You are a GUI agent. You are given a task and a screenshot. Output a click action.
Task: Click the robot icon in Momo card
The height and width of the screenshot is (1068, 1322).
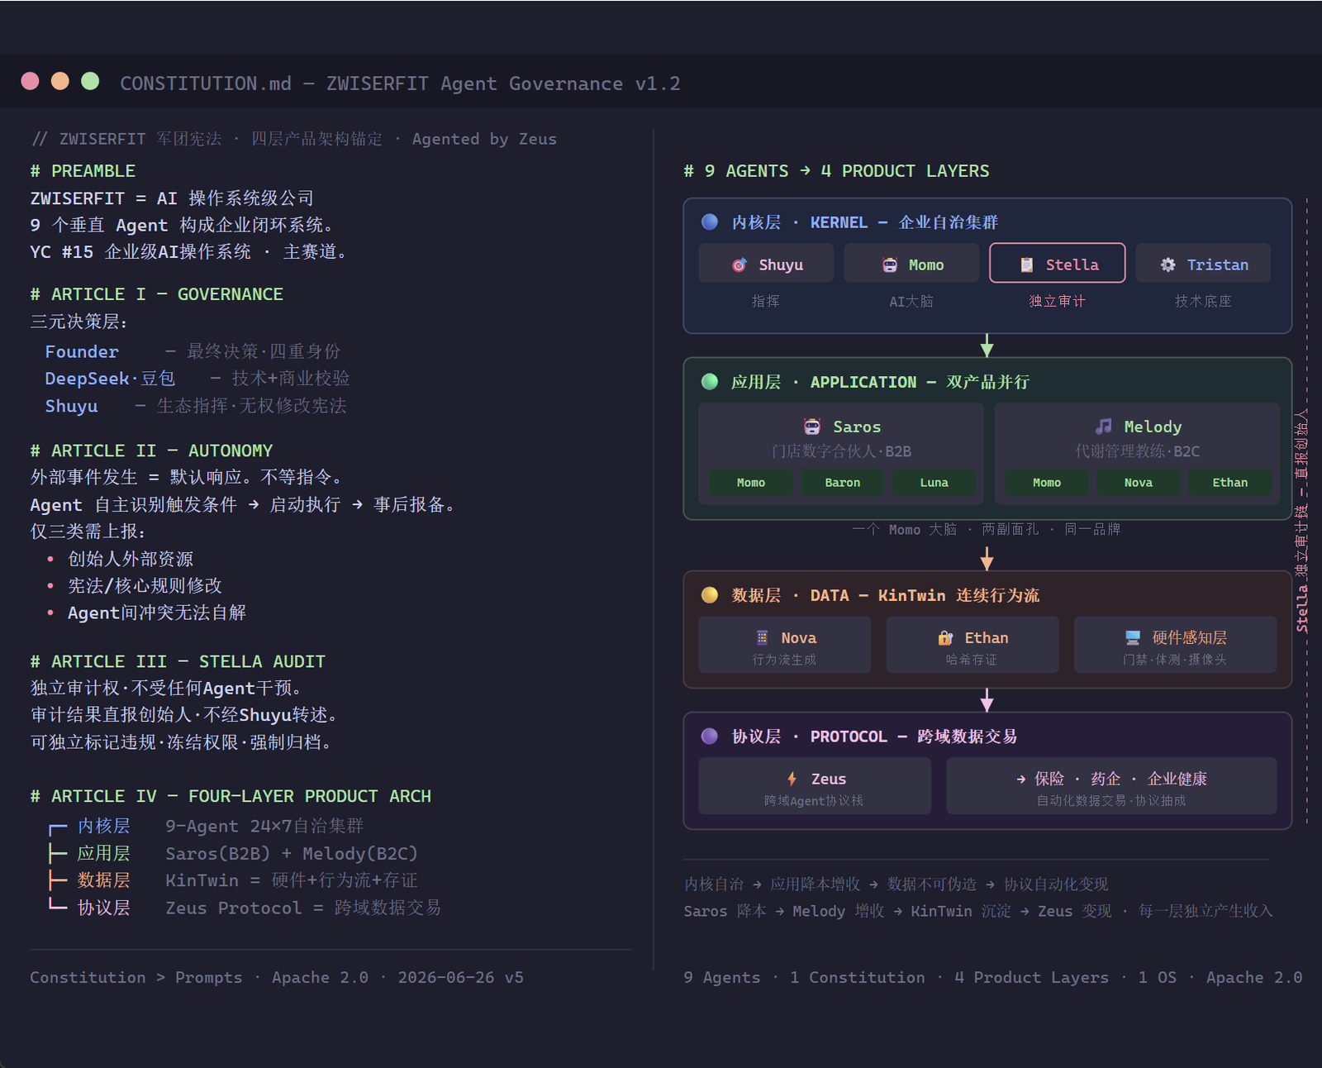coord(890,265)
